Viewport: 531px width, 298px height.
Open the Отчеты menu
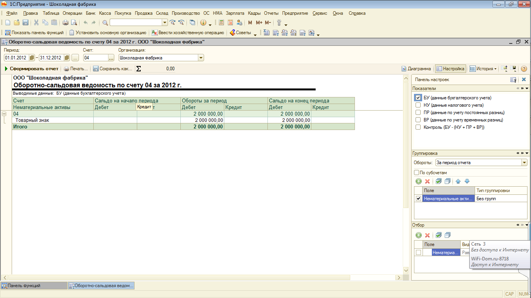pos(271,13)
